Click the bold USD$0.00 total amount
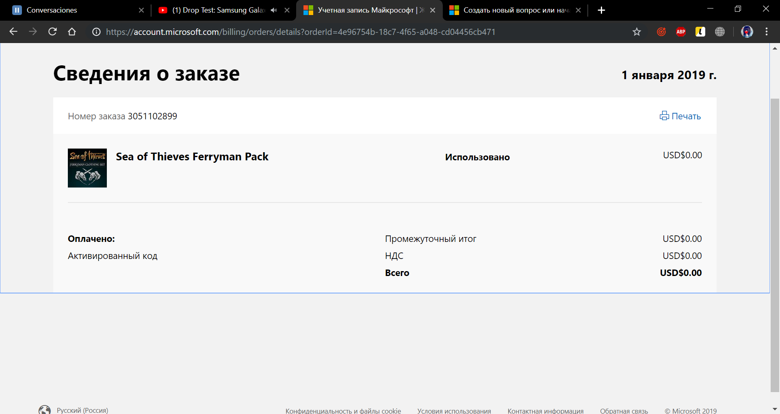 tap(681, 273)
